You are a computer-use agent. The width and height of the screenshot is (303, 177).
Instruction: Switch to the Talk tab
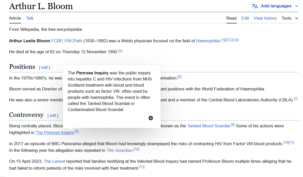[x=30, y=18]
